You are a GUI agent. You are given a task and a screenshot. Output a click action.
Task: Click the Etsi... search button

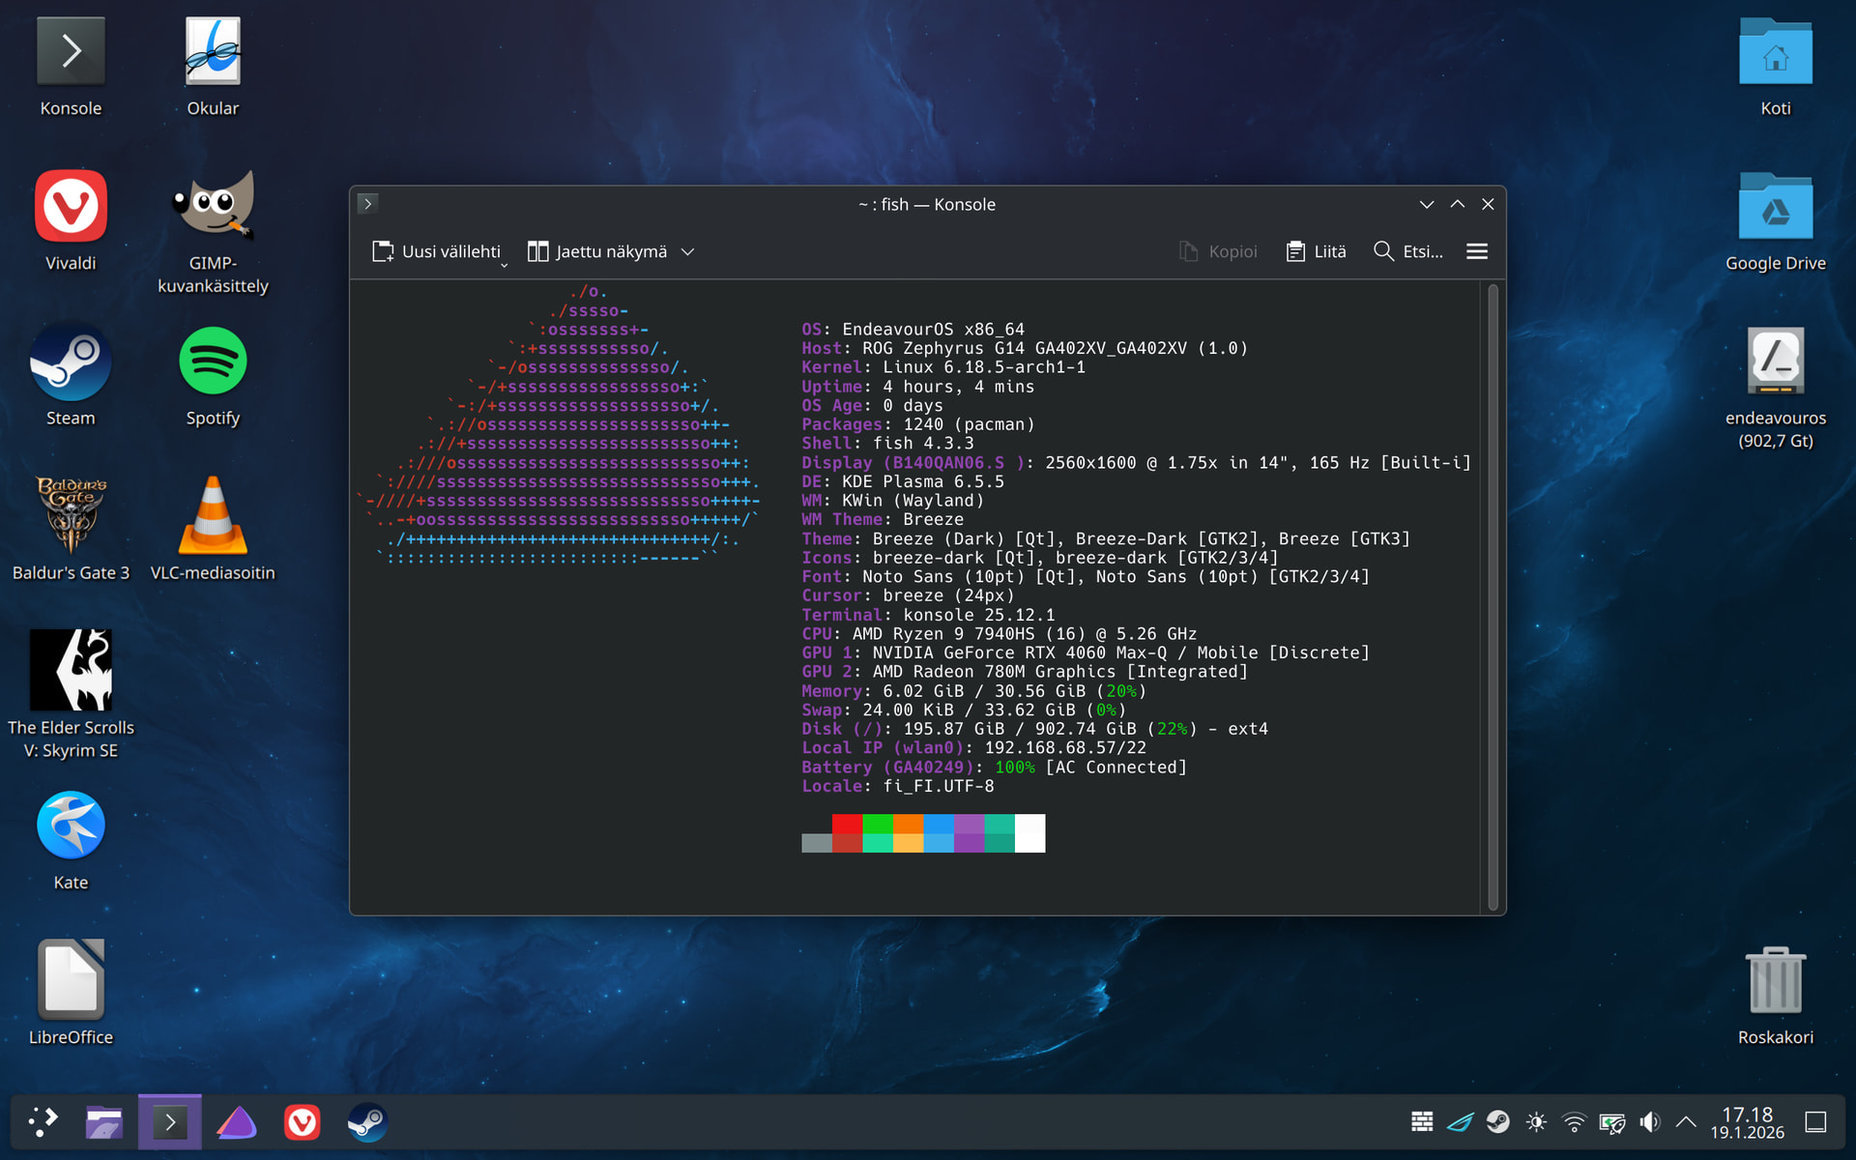[1407, 251]
